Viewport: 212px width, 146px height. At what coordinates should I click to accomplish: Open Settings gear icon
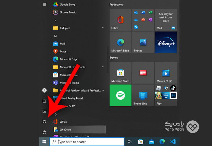pos(44,122)
